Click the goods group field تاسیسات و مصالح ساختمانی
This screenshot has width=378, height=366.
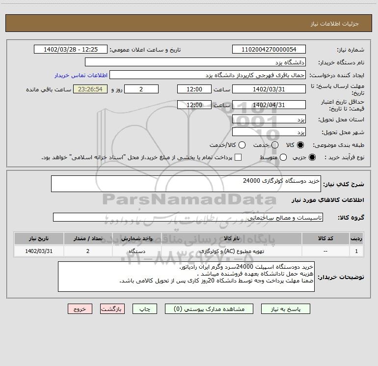point(188,217)
